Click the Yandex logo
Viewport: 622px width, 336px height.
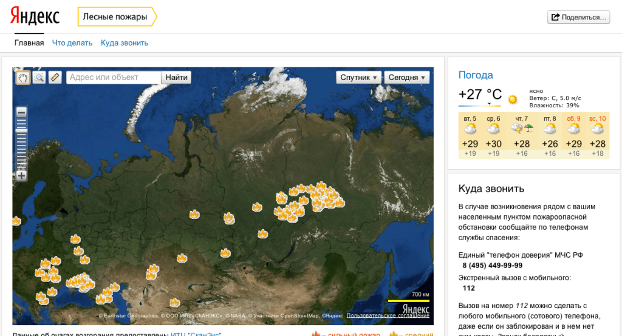pyautogui.click(x=35, y=17)
